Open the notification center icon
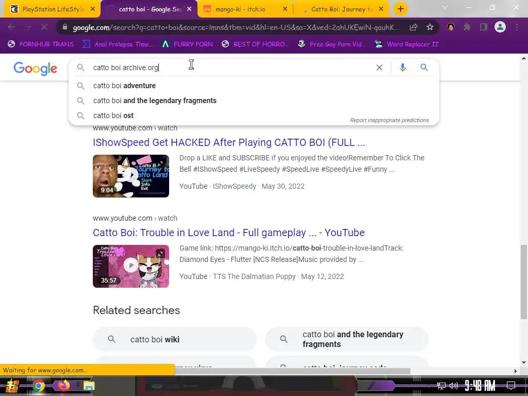 (x=511, y=386)
